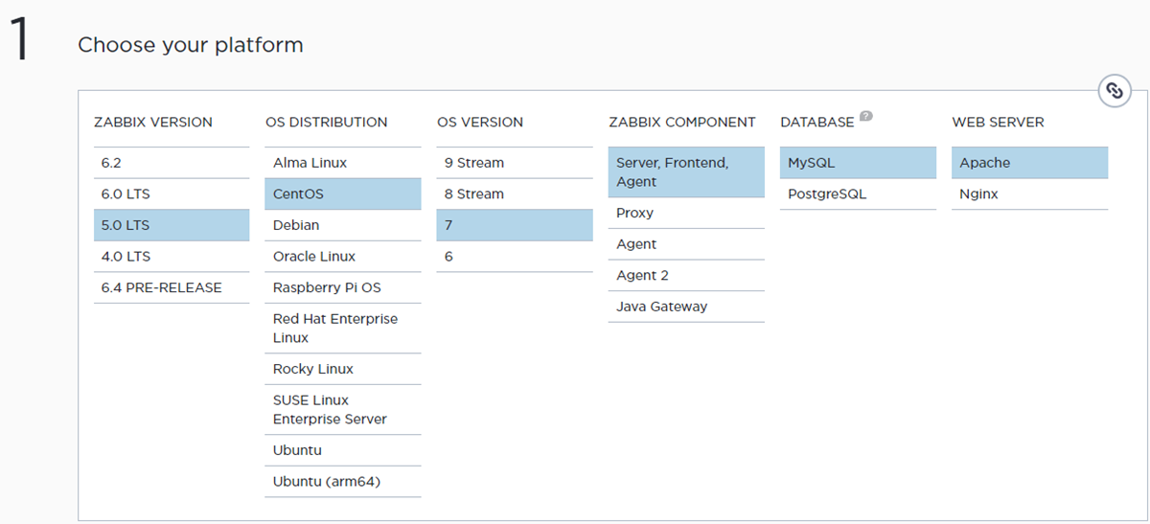Image resolution: width=1150 pixels, height=524 pixels.
Task: Select Debian in the OS distribution list
Action: pyautogui.click(x=343, y=225)
